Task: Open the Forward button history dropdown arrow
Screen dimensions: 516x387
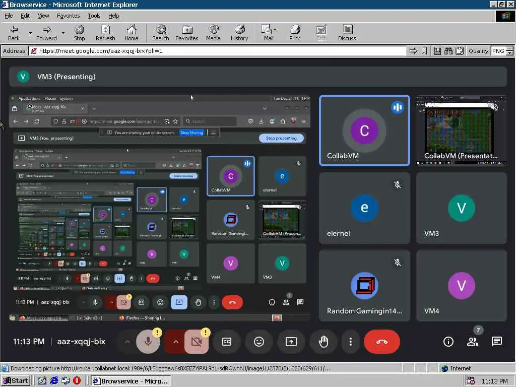Action: pos(63,33)
